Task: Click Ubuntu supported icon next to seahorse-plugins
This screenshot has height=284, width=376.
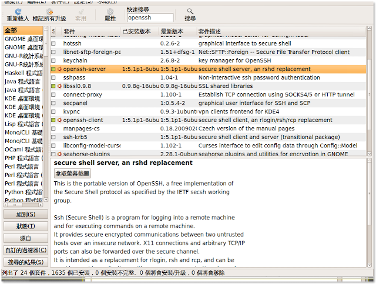Action: pos(59,154)
